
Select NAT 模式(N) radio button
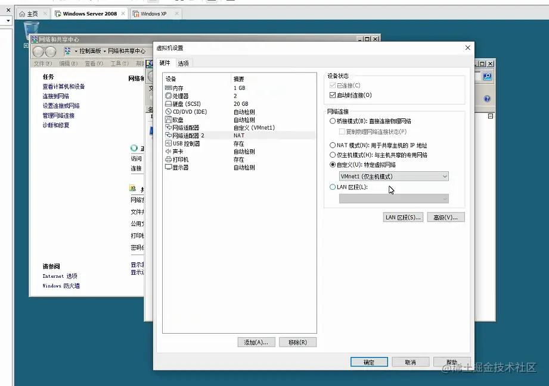[333, 145]
